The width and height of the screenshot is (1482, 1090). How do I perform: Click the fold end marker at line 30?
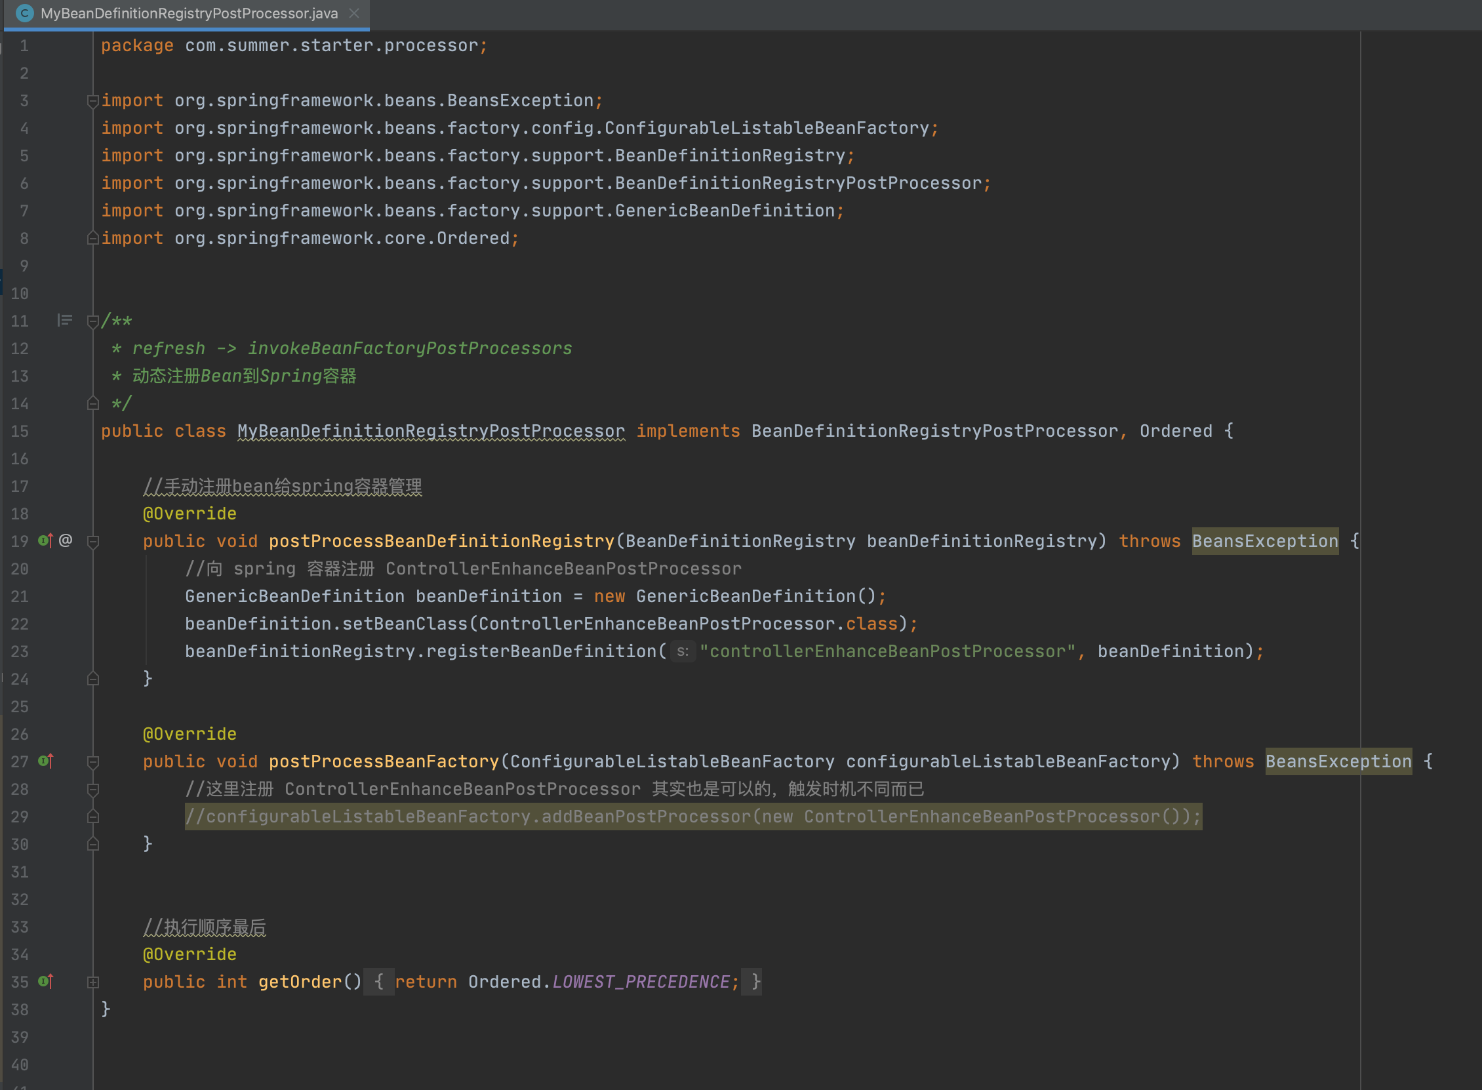click(x=93, y=845)
